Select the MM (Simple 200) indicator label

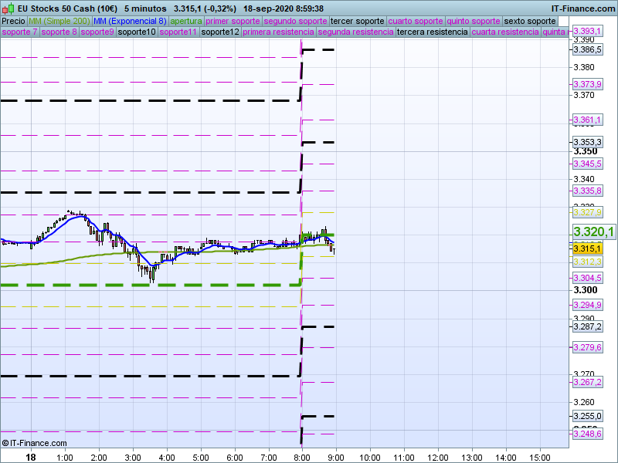(58, 21)
